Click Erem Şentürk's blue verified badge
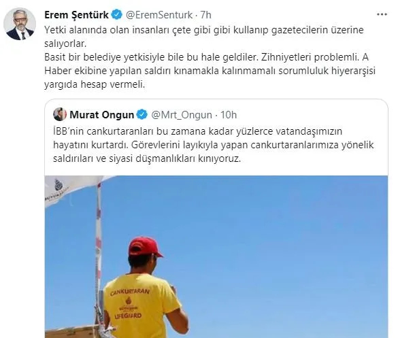The image size is (398, 338). (117, 15)
